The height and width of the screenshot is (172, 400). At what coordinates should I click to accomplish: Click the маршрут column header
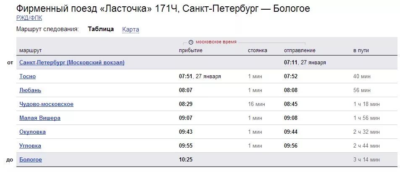tap(30, 50)
